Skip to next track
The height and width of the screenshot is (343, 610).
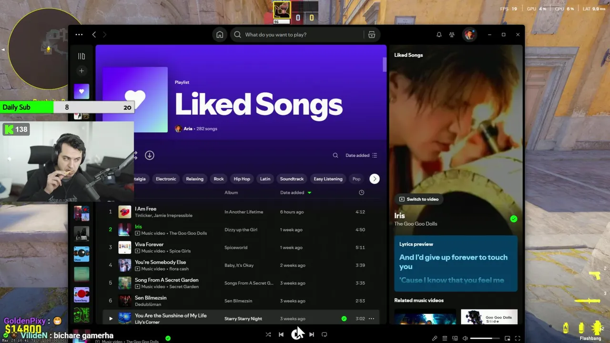coord(312,334)
